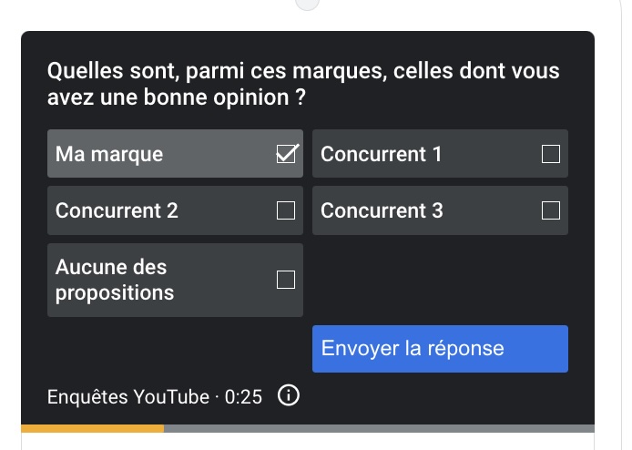632x450 pixels.
Task: Enable the Concurrent 3 checkbox
Action: coord(551,210)
